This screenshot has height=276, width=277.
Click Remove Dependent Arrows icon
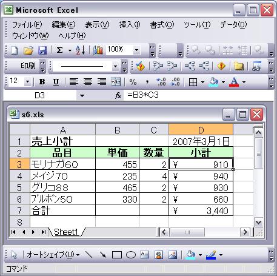[204, 66]
